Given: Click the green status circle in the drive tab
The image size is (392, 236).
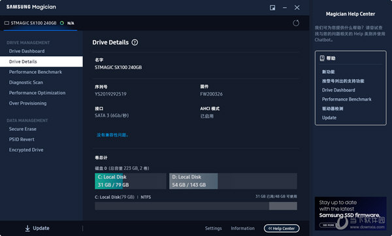Looking at the screenshot, I should click(x=62, y=23).
